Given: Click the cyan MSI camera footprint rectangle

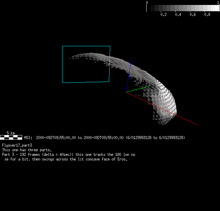Looking at the screenshot, I should [86, 64].
